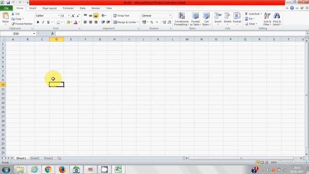Click the AutoSum sigma icon
Viewport: 309px width, 174px height.
(x=246, y=14)
